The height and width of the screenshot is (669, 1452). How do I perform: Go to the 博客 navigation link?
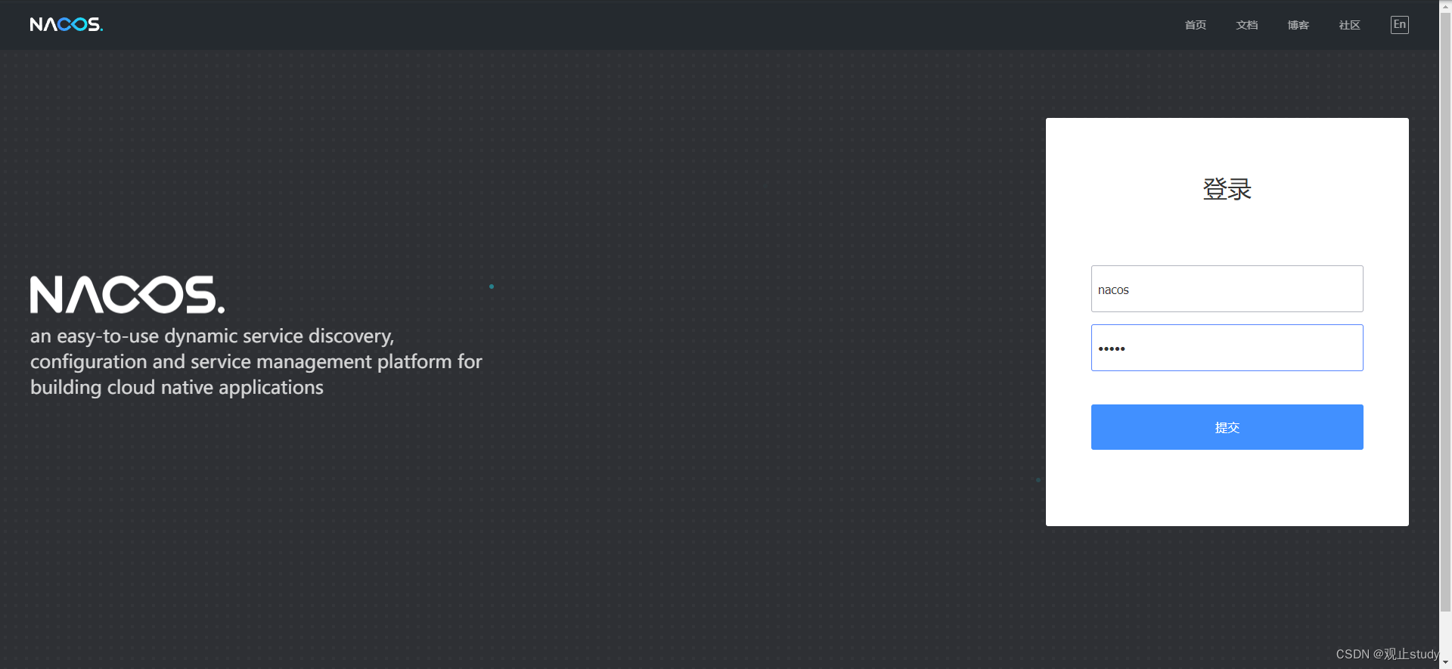tap(1298, 25)
